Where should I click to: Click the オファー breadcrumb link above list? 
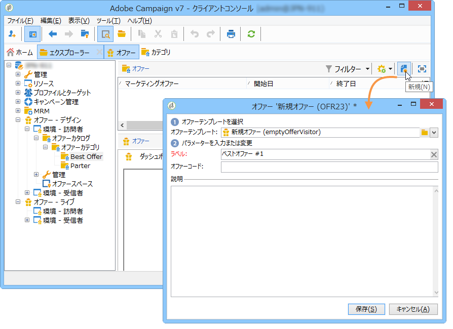(x=141, y=69)
